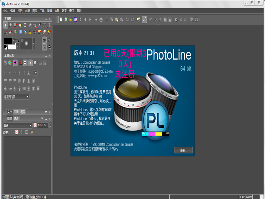Pick the eyedropper color picker tool
Viewport: 265px width, 199px height.
pyautogui.click(x=39, y=25)
